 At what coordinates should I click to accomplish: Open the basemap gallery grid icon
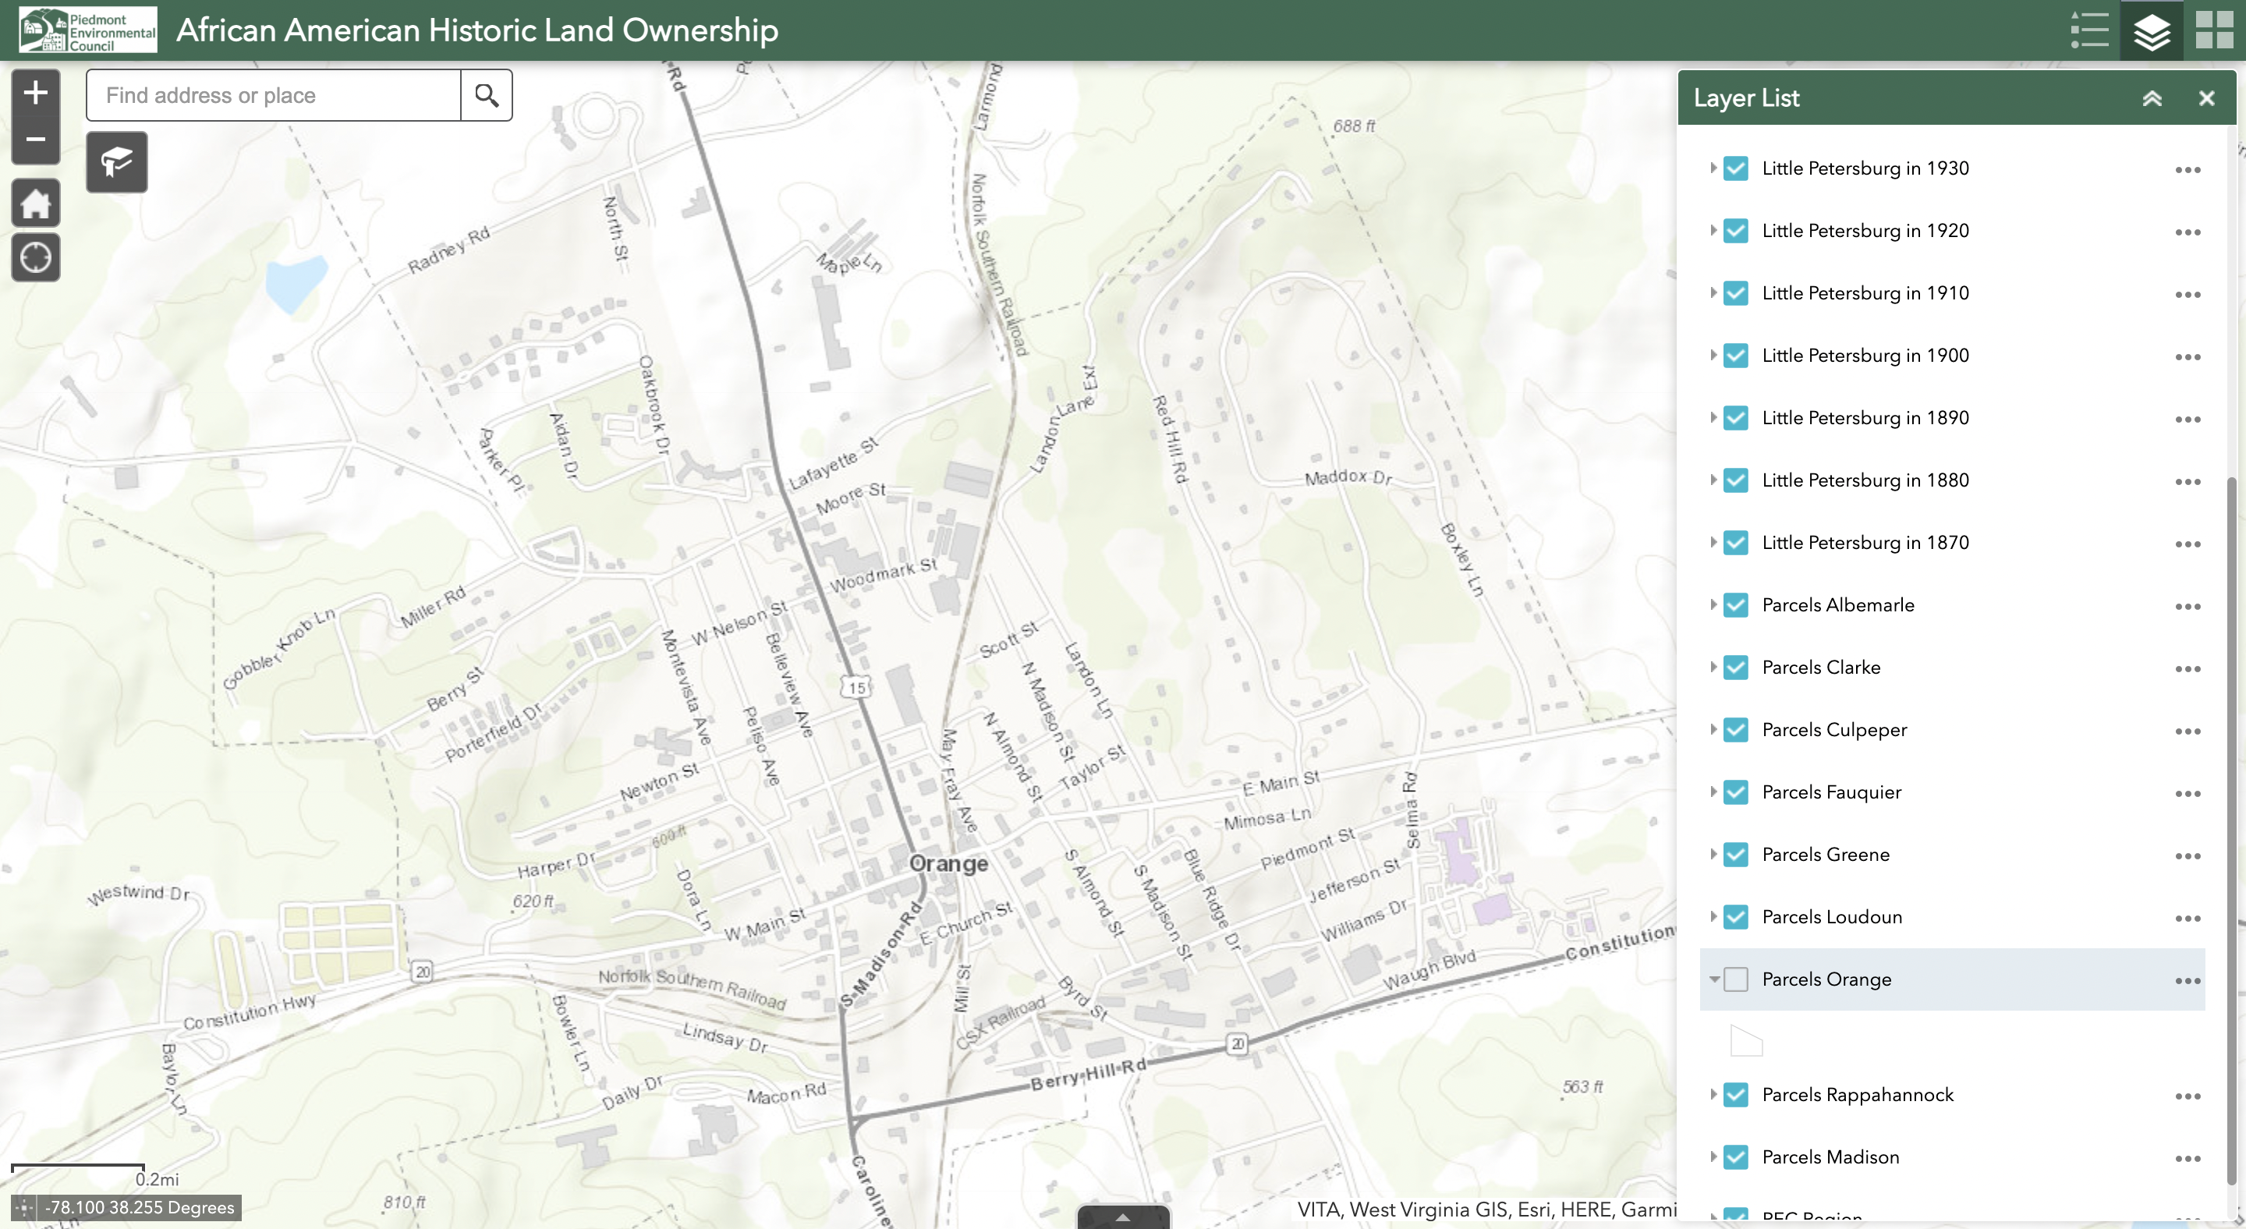click(x=2214, y=30)
